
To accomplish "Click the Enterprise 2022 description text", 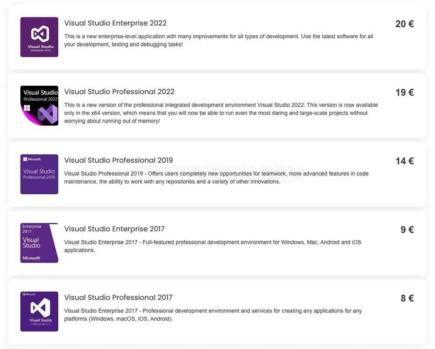I will [x=219, y=40].
